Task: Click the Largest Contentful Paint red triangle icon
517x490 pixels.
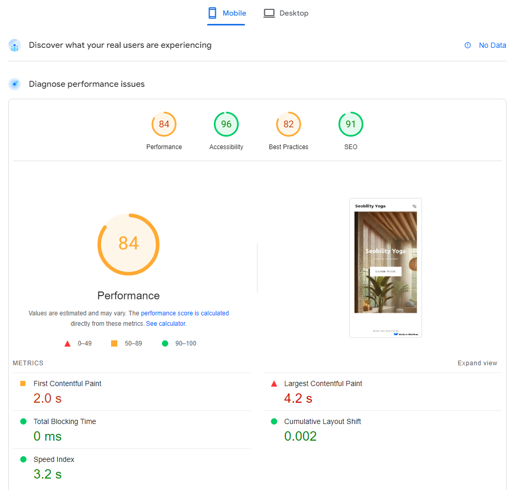Action: [274, 383]
